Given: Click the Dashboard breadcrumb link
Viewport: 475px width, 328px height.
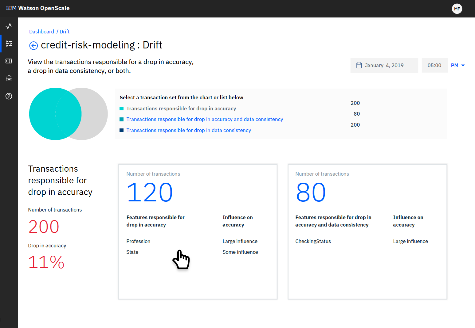Looking at the screenshot, I should coord(41,32).
